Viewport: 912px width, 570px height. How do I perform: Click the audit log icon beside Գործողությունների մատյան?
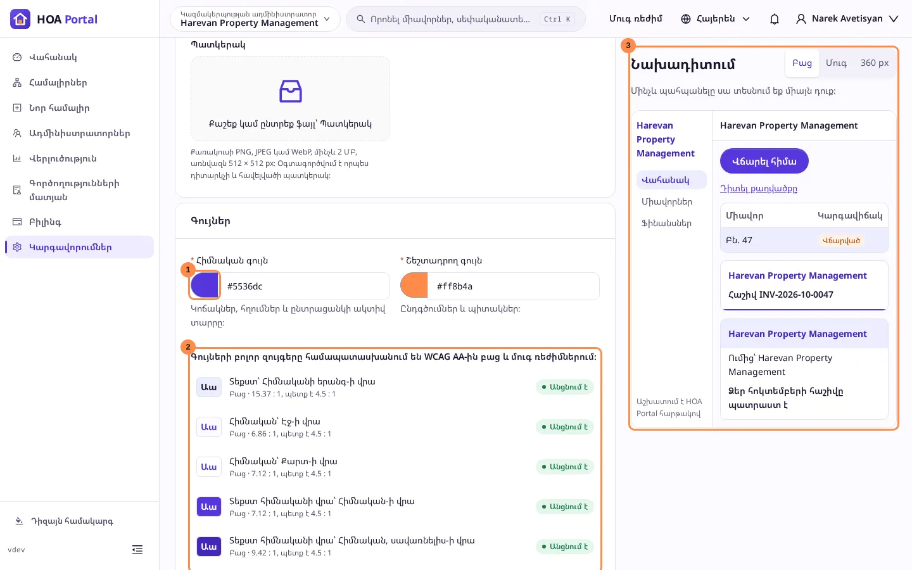click(x=17, y=190)
